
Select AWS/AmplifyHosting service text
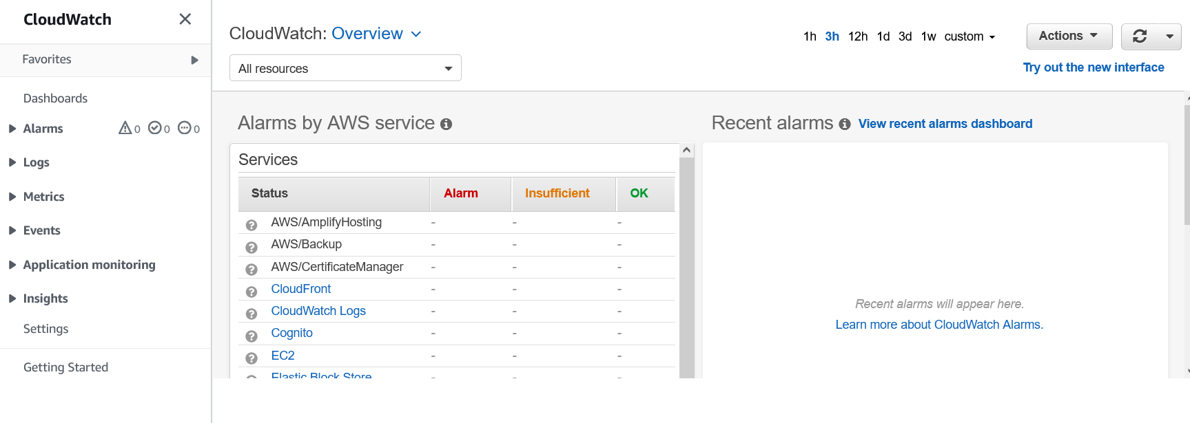click(326, 222)
